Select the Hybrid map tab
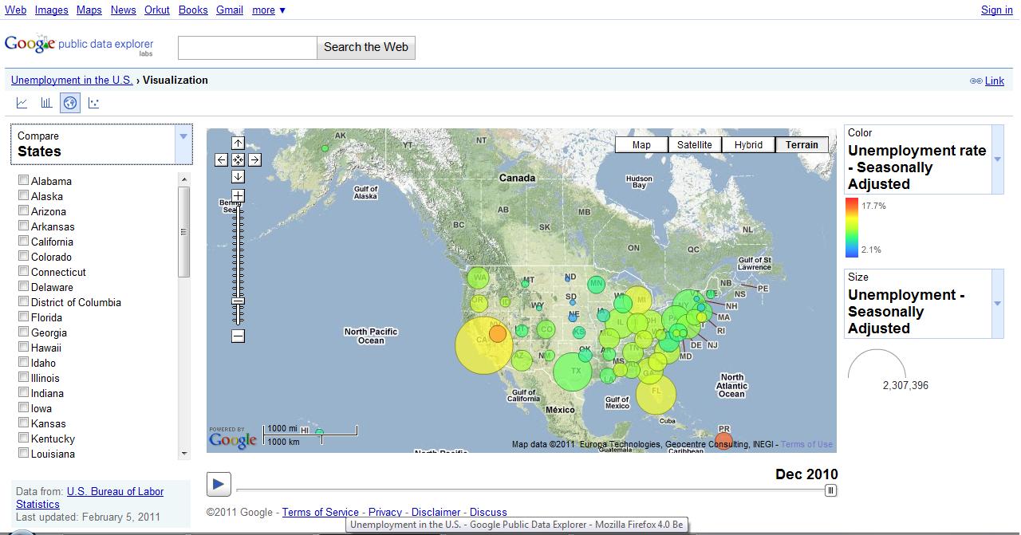This screenshot has height=535, width=1021. pyautogui.click(x=748, y=144)
